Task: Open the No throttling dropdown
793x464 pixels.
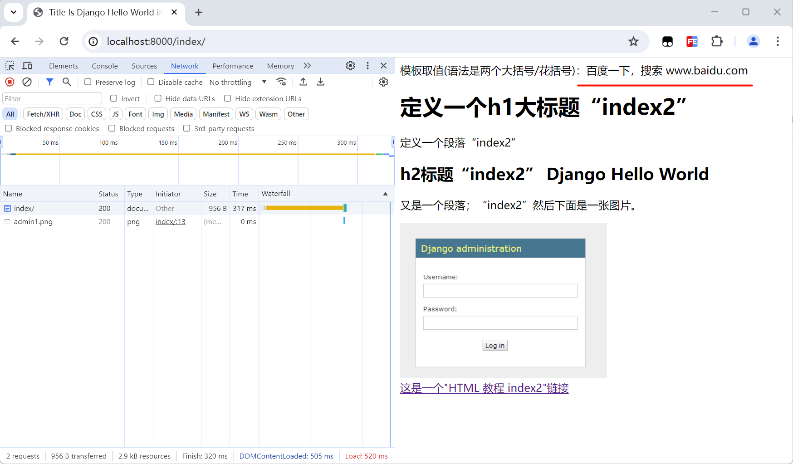Action: tap(238, 82)
